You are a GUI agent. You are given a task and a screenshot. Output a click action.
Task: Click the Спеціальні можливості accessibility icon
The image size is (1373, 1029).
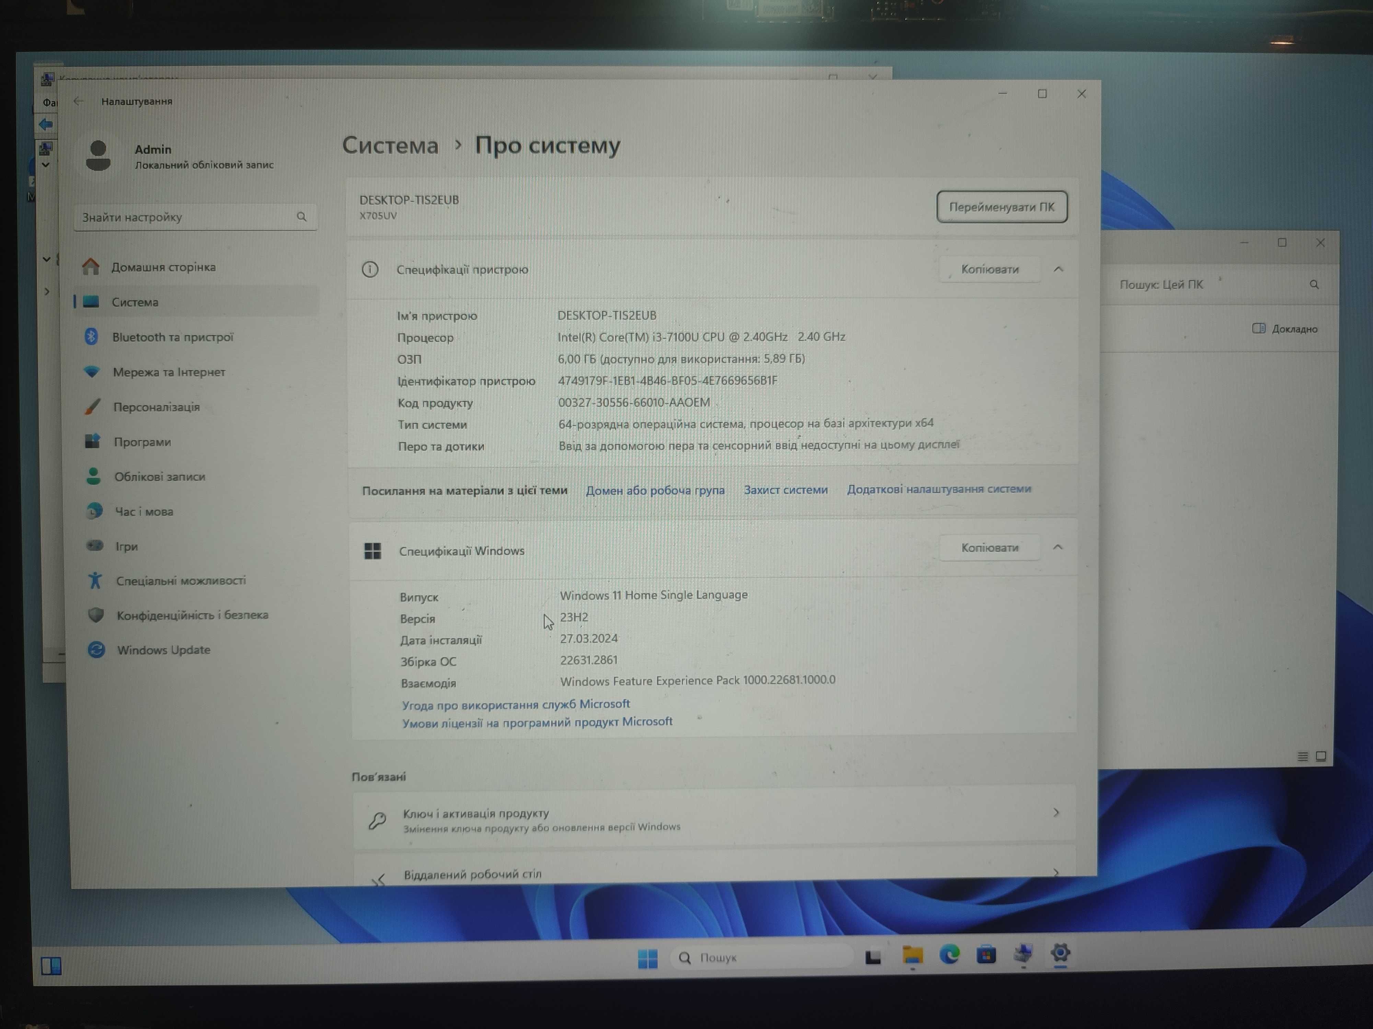(95, 581)
